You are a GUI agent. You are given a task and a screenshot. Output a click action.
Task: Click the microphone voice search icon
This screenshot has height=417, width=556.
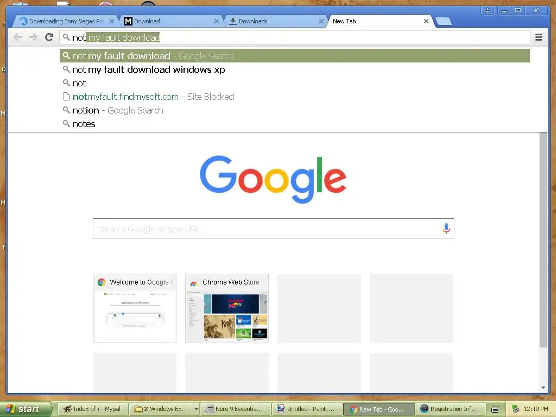point(446,229)
